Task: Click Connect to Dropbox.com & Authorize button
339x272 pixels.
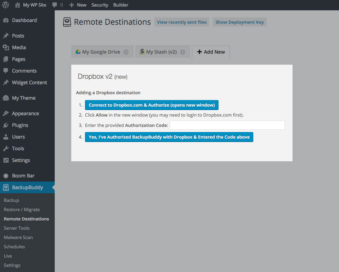Action: [152, 105]
